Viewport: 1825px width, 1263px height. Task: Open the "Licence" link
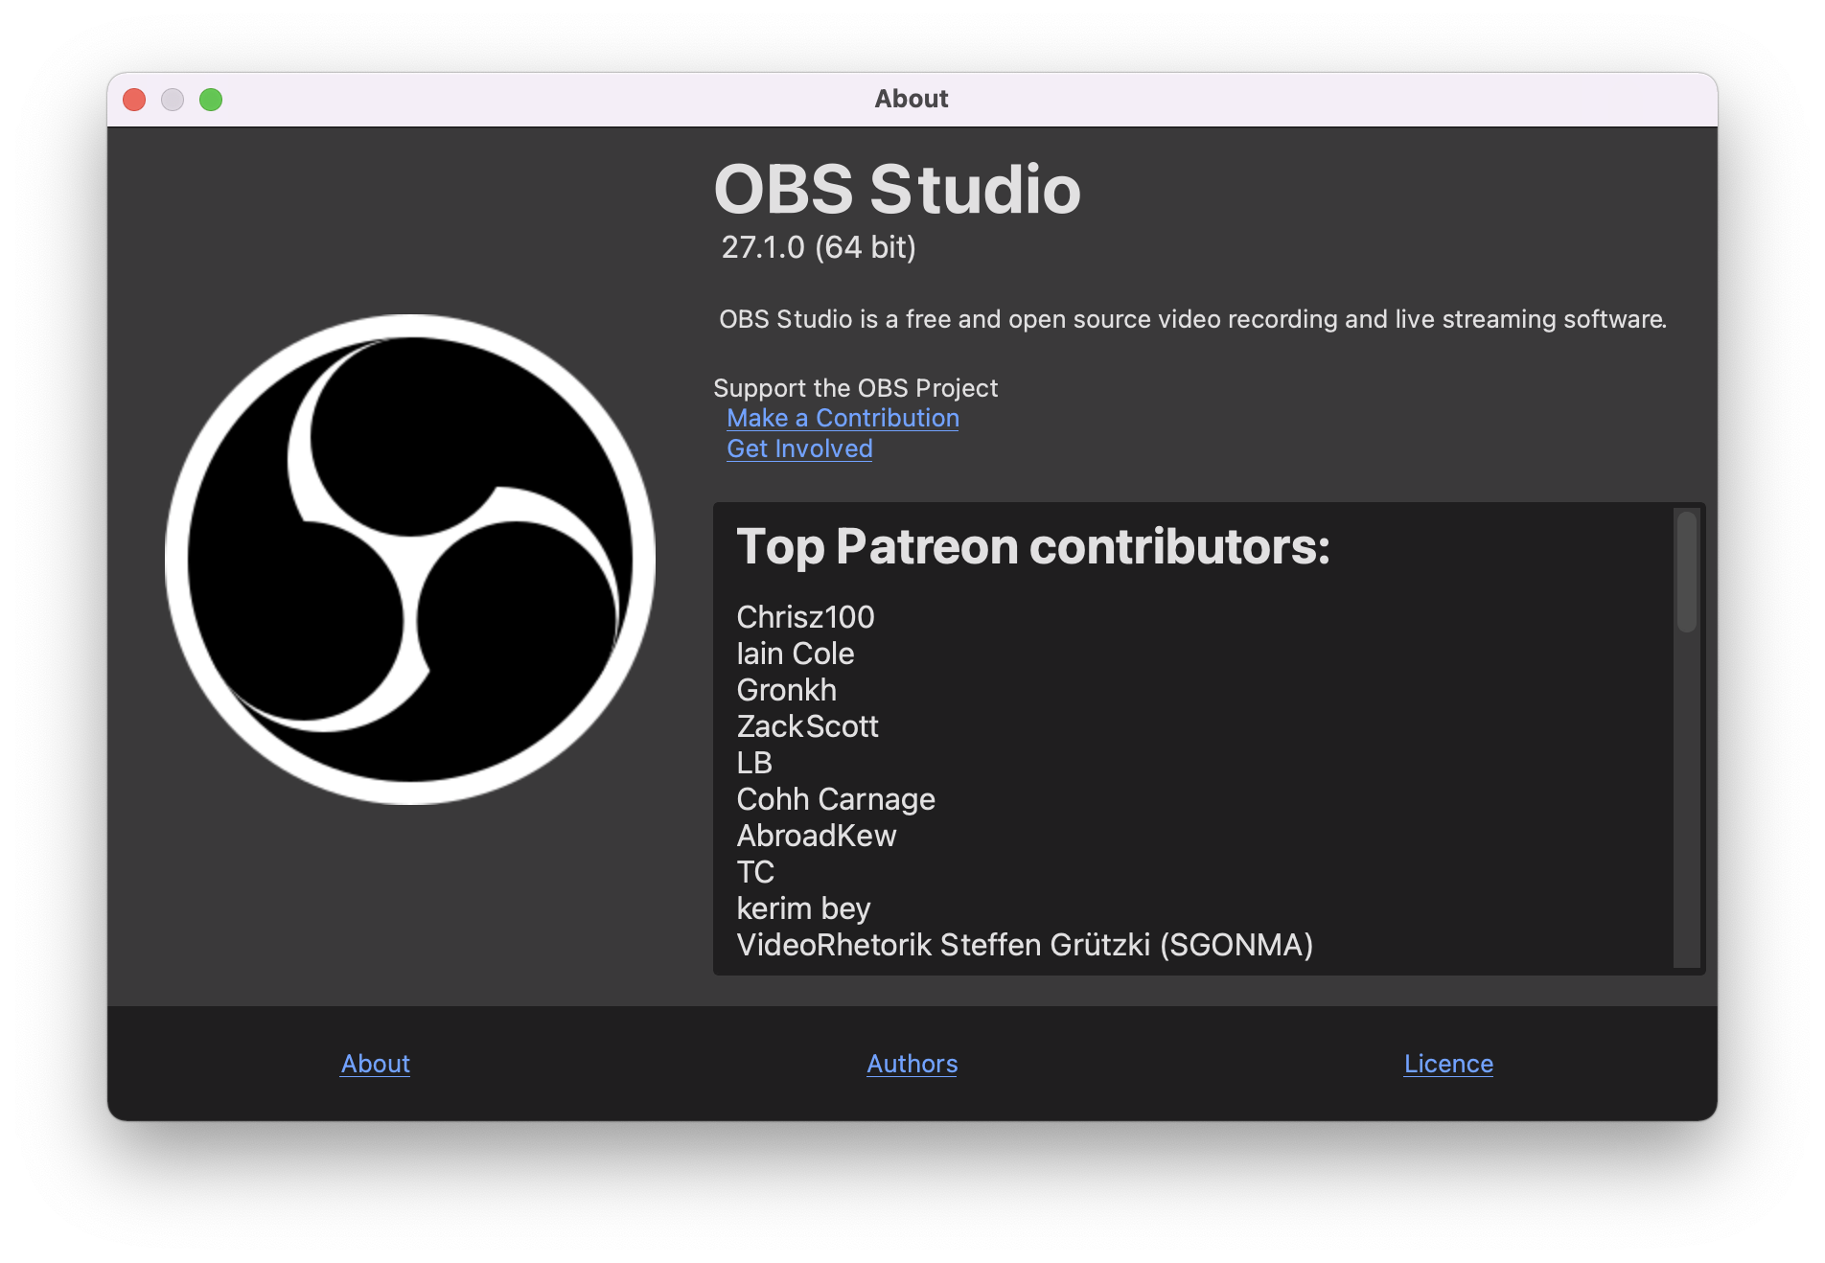1447,1064
